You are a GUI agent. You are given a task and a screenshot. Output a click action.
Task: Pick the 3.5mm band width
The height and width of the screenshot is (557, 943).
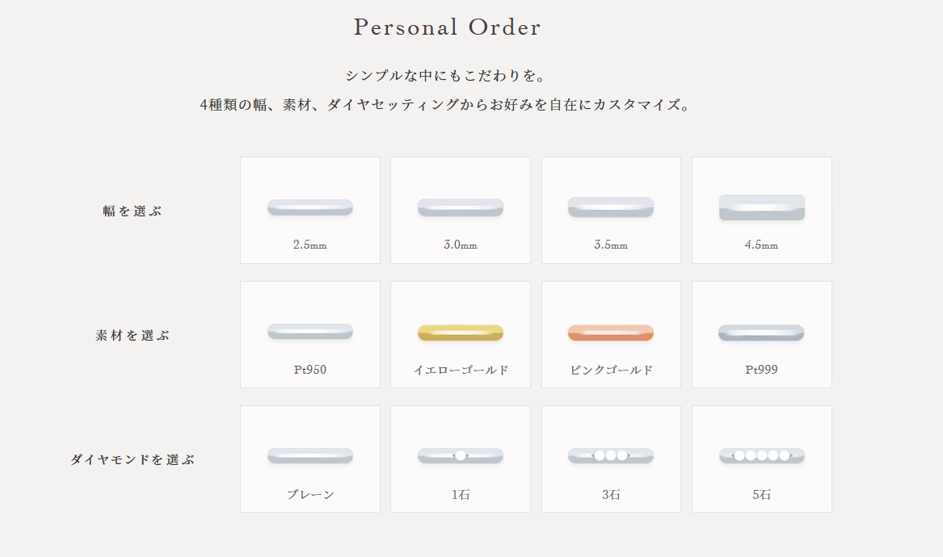(x=611, y=211)
